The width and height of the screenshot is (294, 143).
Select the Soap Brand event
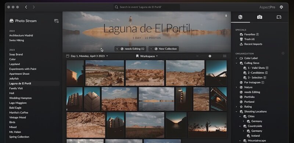tap(16, 54)
